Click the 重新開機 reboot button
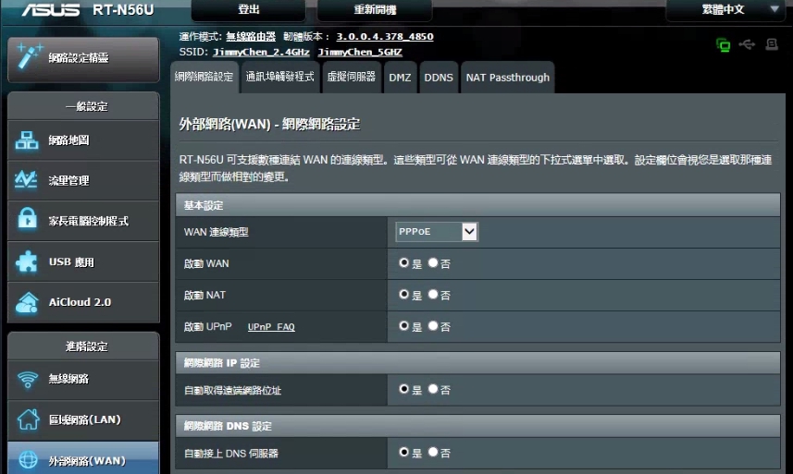This screenshot has height=474, width=793. (375, 9)
